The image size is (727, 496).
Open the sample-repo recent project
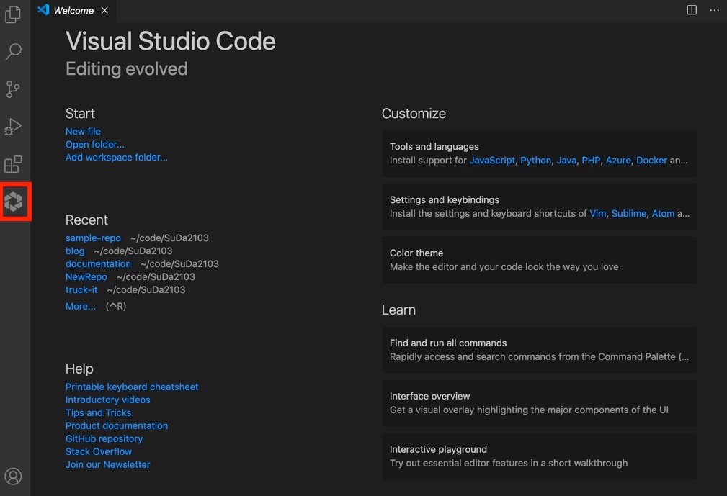click(93, 238)
